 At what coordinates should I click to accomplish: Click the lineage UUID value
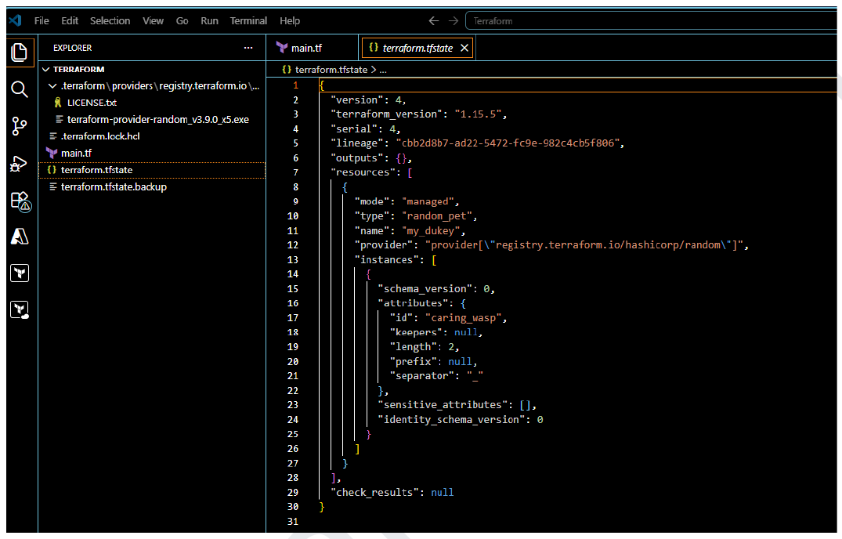(x=508, y=143)
